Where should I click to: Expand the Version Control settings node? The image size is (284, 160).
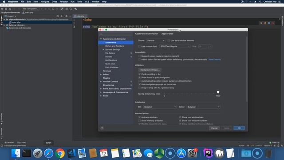coord(101,82)
